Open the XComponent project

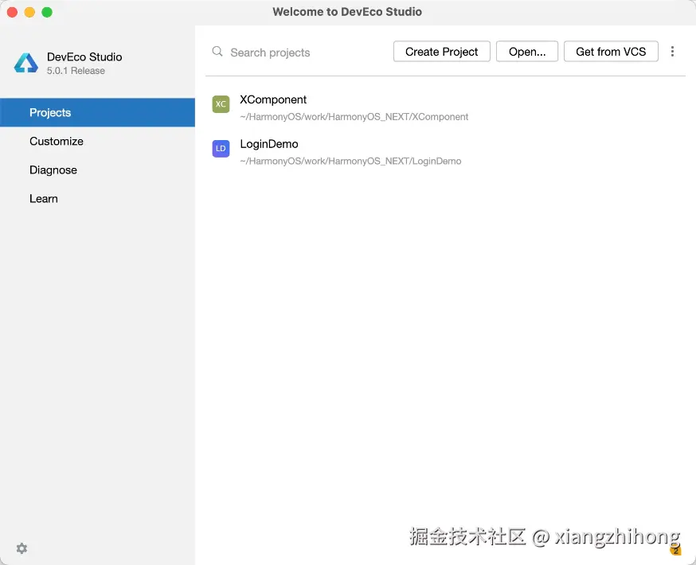pos(445,107)
